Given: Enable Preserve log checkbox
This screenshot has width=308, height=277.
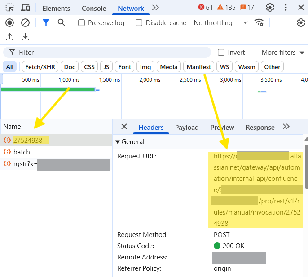Looking at the screenshot, I should click(81, 23).
